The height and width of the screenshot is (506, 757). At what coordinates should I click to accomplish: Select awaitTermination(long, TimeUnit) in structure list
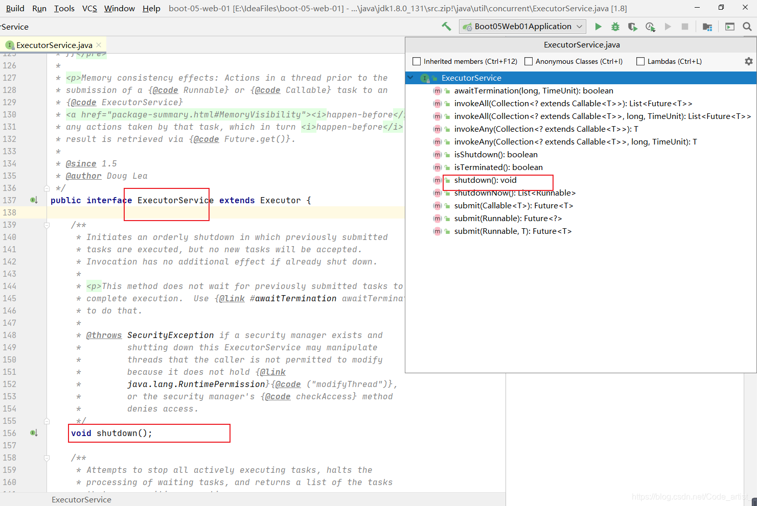[x=534, y=91]
